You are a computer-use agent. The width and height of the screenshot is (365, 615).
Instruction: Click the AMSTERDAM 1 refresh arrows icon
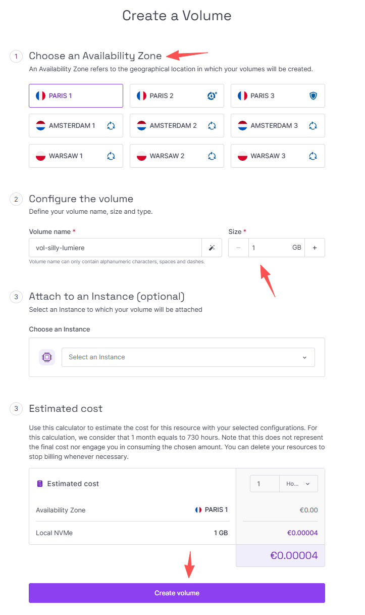(111, 126)
